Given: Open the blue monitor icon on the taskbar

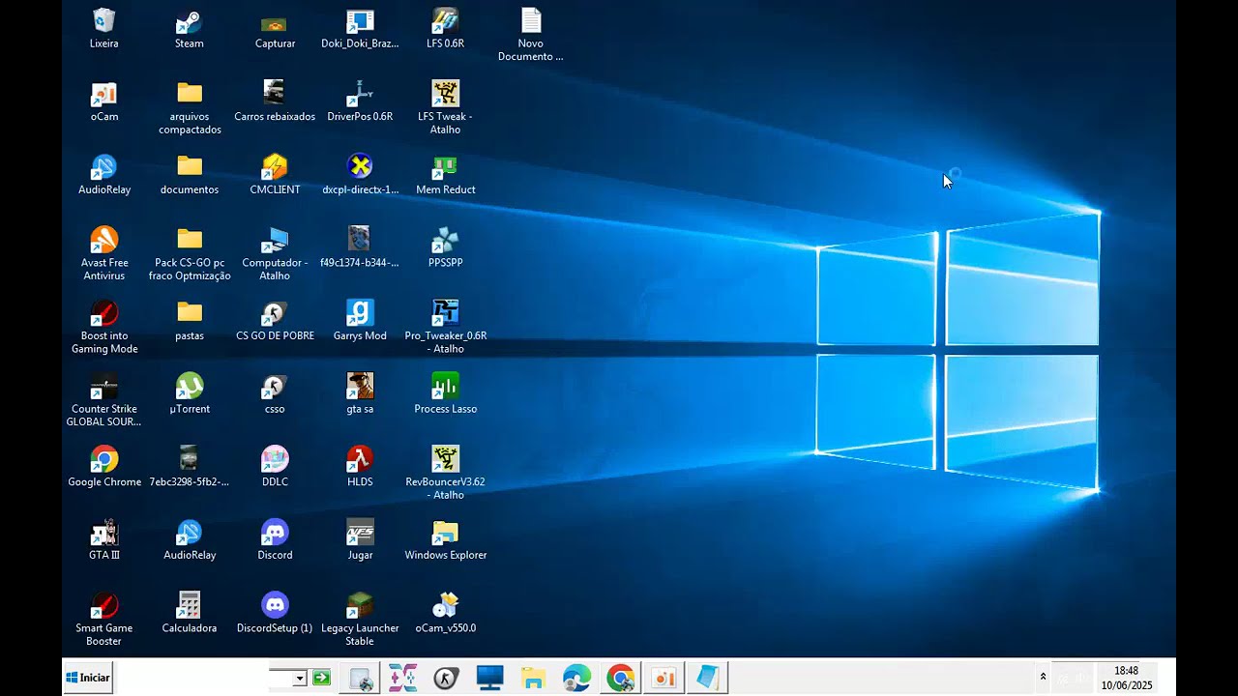Looking at the screenshot, I should [x=490, y=679].
